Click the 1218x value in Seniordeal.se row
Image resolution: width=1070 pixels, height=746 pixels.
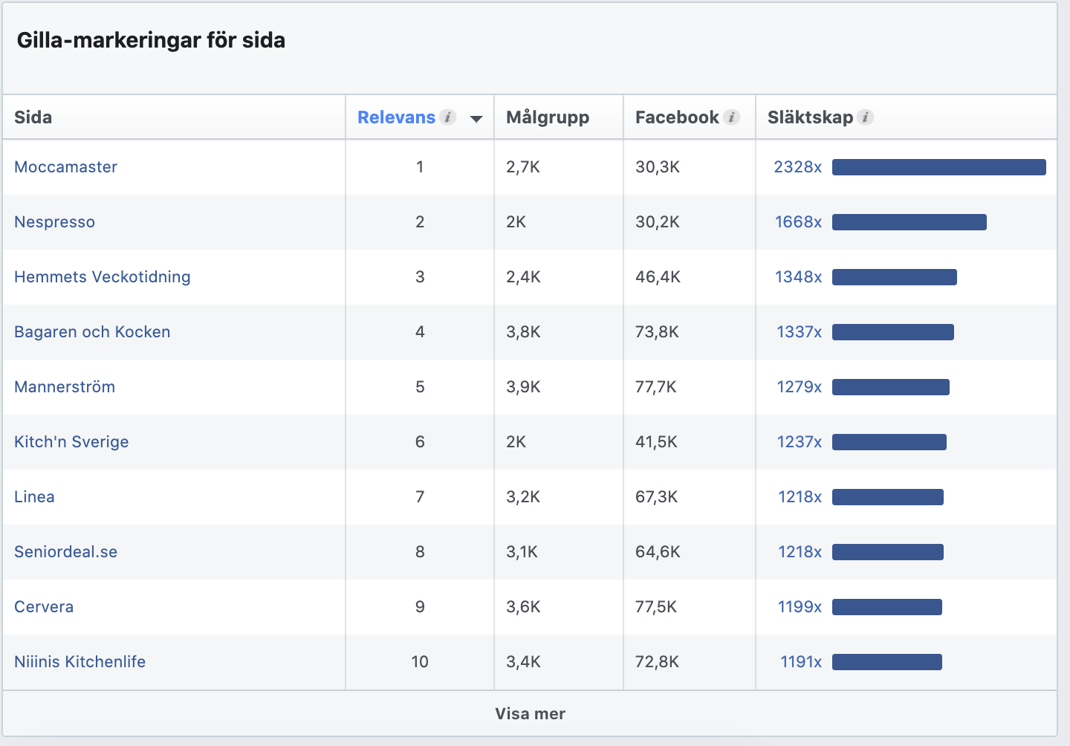pyautogui.click(x=800, y=552)
